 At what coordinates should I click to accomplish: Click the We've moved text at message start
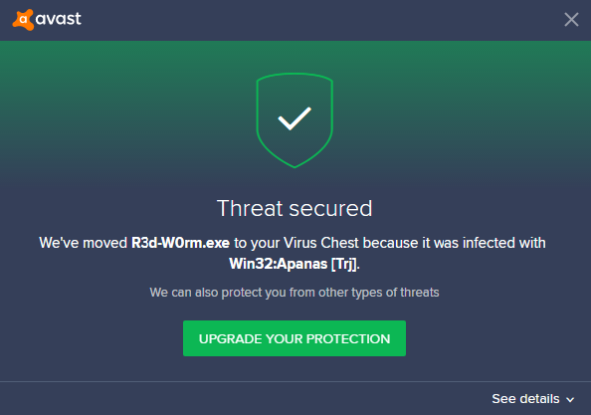coord(84,243)
